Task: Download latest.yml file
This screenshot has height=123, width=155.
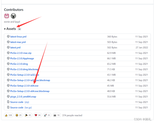Action: click(x=15, y=48)
